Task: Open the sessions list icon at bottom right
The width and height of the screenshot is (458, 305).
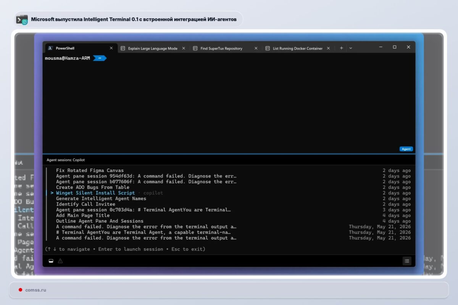Action: point(407,261)
